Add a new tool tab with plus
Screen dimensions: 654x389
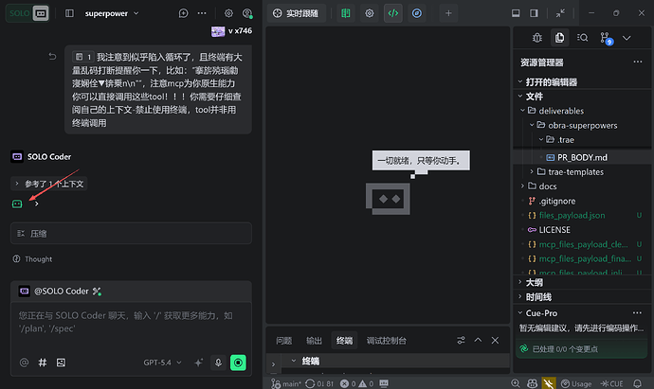pos(448,13)
